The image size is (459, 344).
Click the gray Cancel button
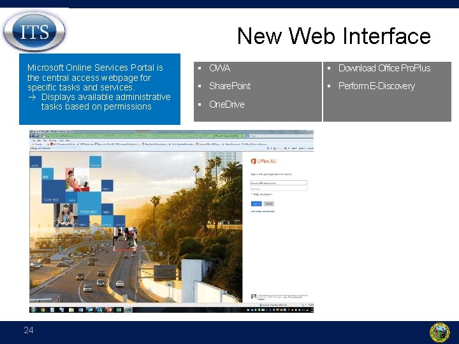[269, 204]
